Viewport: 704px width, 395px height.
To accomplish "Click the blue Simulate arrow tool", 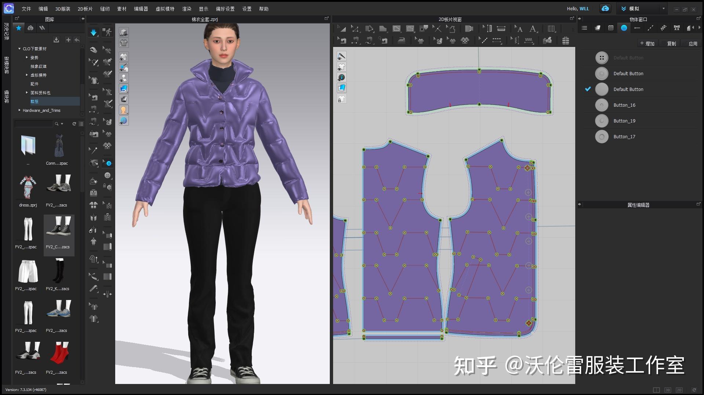I will tap(94, 32).
